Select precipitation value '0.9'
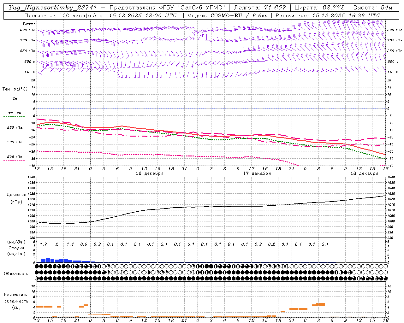Image resolution: width=404 pixels, height=323 pixels. point(84,244)
